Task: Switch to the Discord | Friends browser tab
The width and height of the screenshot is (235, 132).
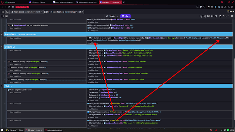Action: point(37,2)
